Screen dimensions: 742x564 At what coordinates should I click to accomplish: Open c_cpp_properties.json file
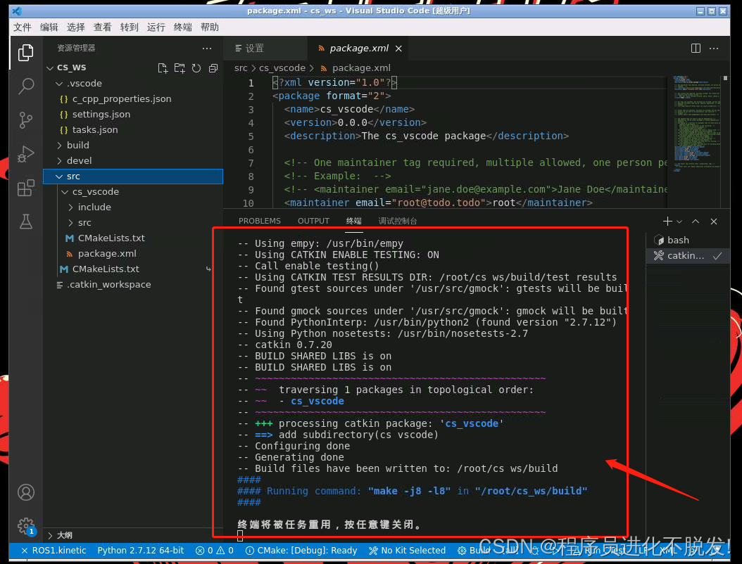click(133, 99)
